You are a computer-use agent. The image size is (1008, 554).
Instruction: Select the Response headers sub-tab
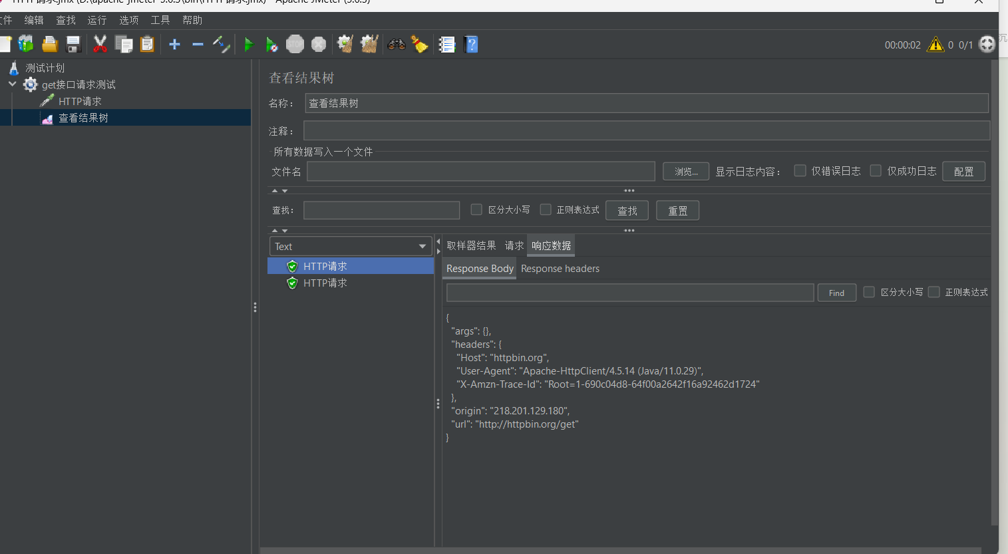tap(560, 269)
